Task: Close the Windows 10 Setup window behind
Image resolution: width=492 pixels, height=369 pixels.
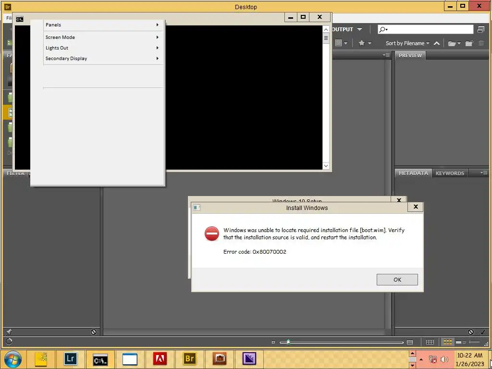Action: (x=399, y=200)
